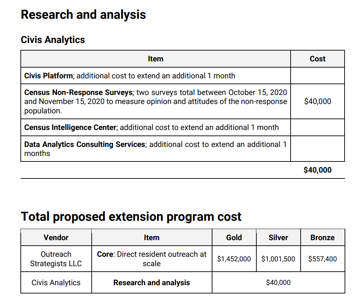Select the 'Census Intelligence Center' row text
Screen dimensions: 356x298
152,128
